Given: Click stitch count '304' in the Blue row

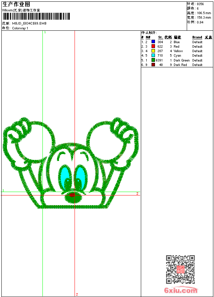Looking at the screenshot, I should 160,42.
